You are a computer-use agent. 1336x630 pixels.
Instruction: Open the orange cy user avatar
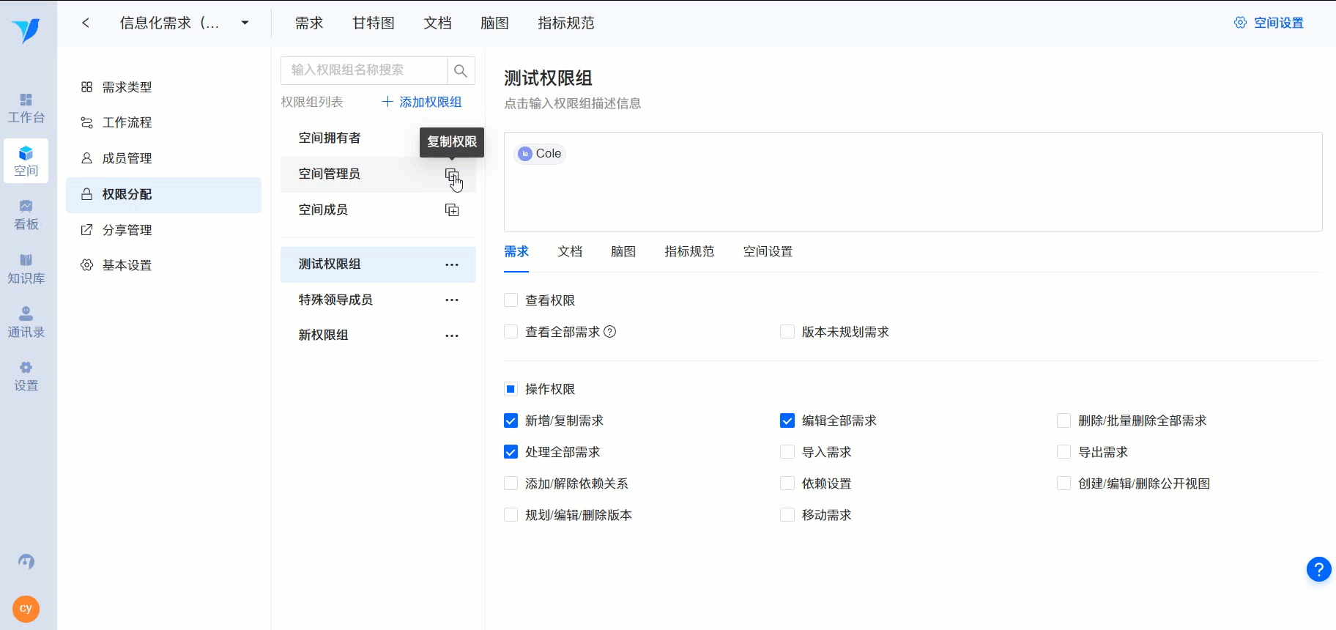point(26,609)
